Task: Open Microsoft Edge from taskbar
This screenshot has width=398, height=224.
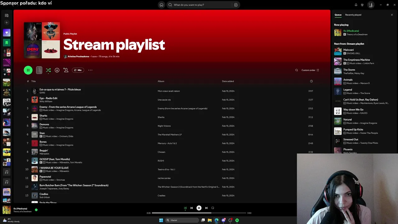Action: coord(216,220)
